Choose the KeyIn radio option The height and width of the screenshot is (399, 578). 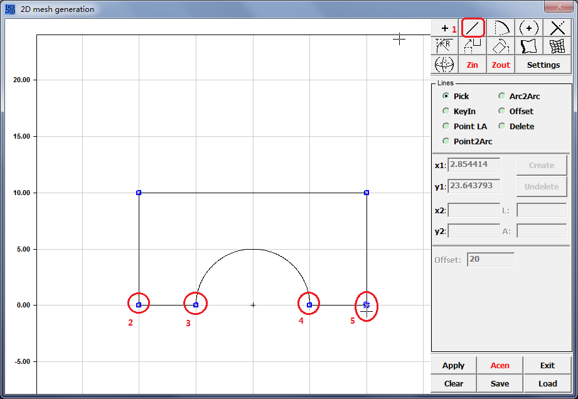(446, 111)
